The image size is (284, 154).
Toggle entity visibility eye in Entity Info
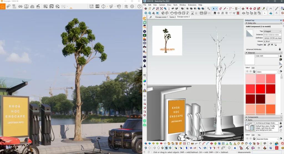pyautogui.click(x=265, y=45)
